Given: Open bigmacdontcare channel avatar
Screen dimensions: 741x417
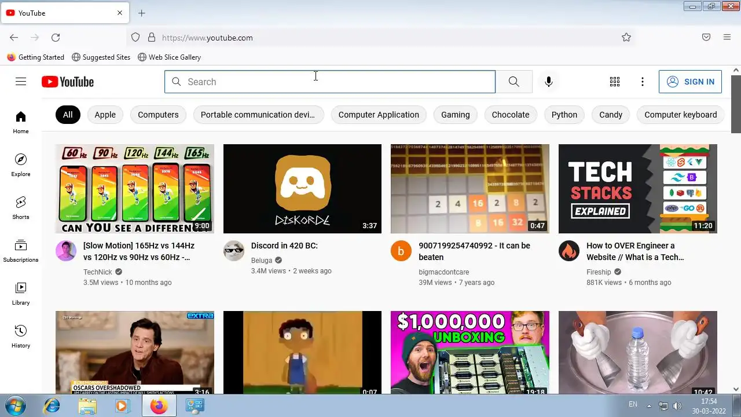Looking at the screenshot, I should pos(401,251).
